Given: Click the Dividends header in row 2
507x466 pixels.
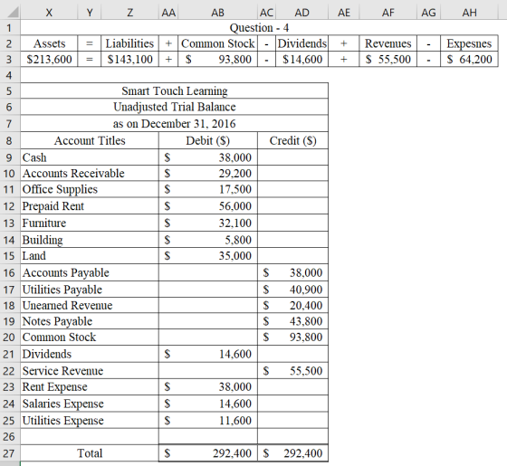Looking at the screenshot, I should 302,43.
